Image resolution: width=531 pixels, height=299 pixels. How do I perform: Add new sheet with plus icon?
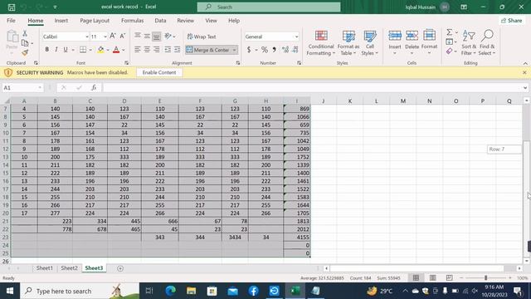tap(120, 268)
